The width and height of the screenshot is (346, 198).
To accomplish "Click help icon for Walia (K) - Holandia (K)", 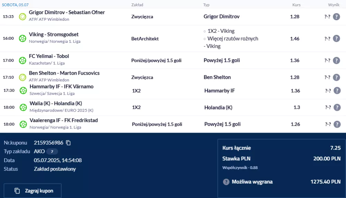I will (337, 107).
